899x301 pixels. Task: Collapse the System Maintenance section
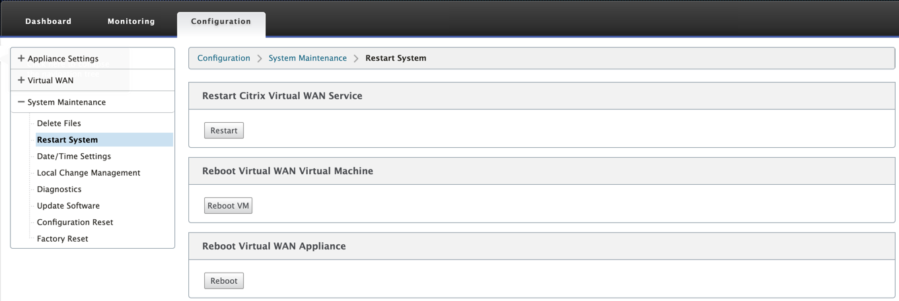(x=92, y=102)
